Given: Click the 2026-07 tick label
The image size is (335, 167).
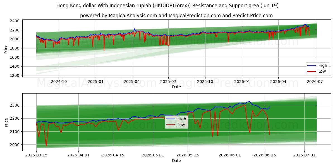Looking at the screenshot, I should (x=315, y=82).
